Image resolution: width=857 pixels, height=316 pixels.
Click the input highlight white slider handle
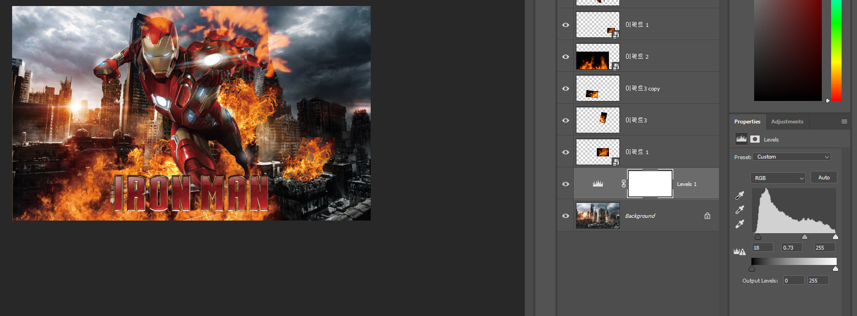point(836,237)
